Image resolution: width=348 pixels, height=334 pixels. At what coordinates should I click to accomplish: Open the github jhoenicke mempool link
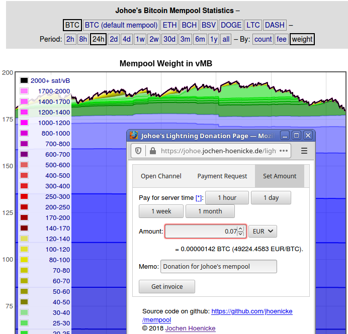(251, 311)
